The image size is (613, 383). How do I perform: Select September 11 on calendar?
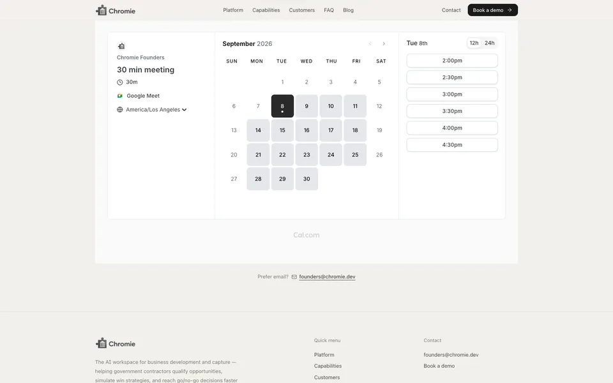pyautogui.click(x=355, y=106)
